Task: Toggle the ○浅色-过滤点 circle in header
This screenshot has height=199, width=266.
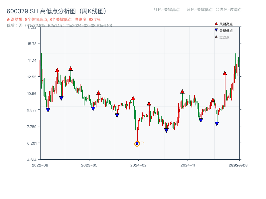Action: (x=217, y=10)
